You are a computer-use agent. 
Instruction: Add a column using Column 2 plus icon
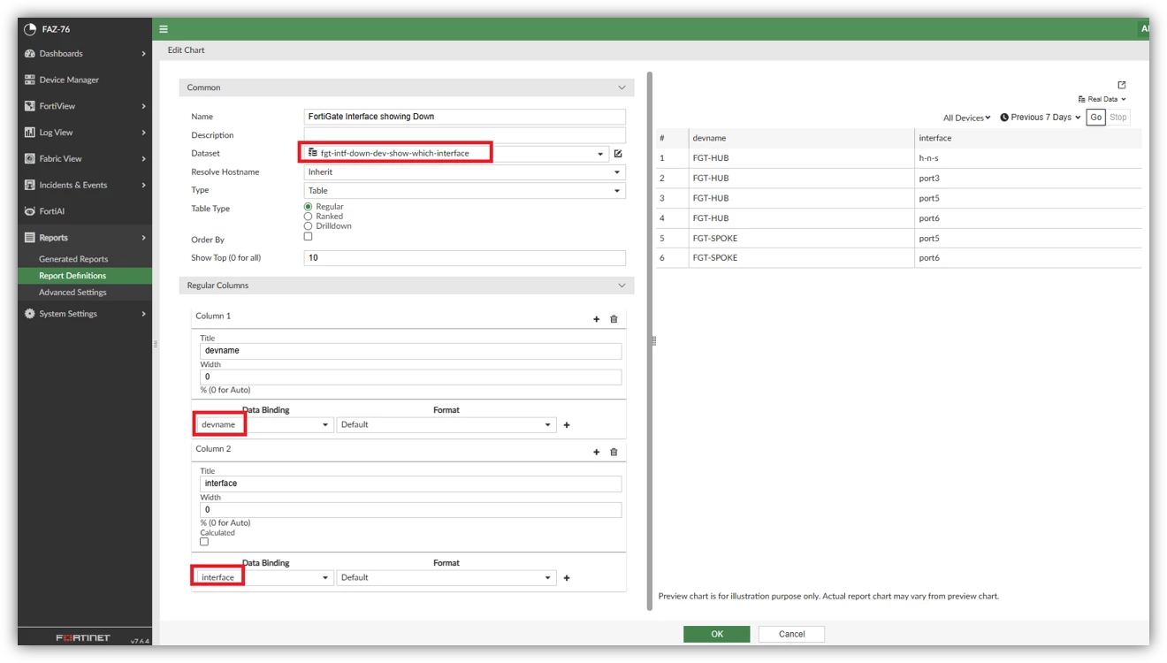pos(597,452)
